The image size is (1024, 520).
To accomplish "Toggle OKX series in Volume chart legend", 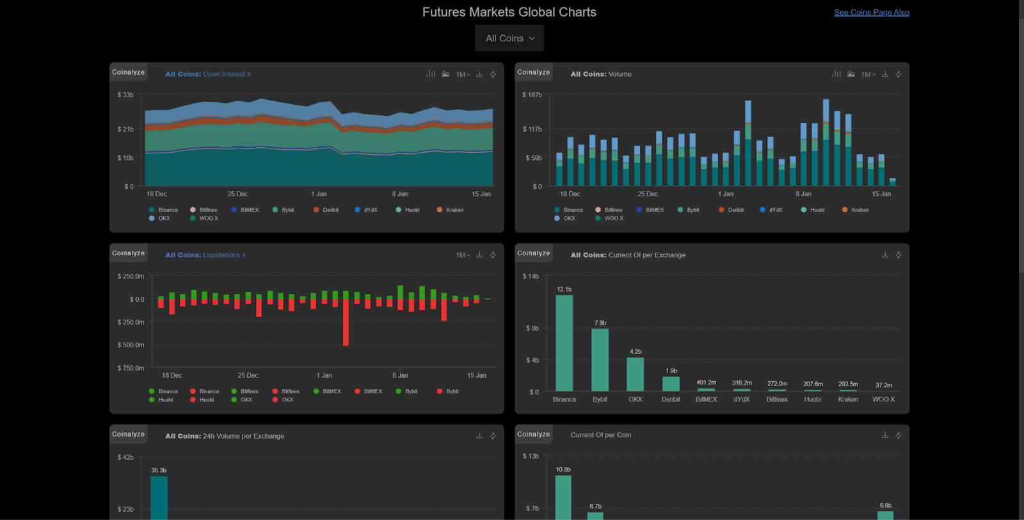I will (x=565, y=218).
